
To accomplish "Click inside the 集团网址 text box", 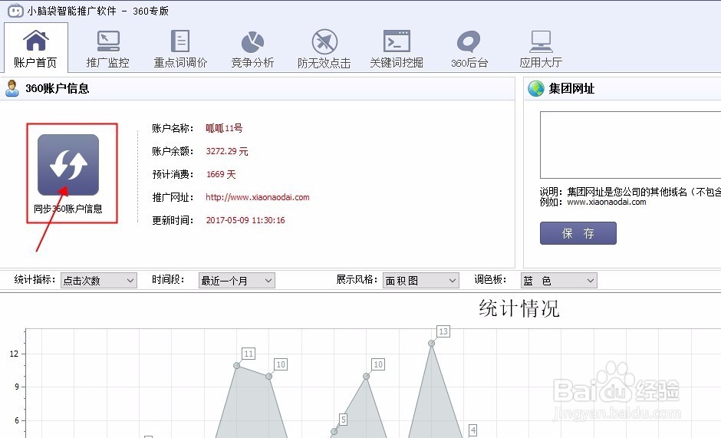I will 630,145.
